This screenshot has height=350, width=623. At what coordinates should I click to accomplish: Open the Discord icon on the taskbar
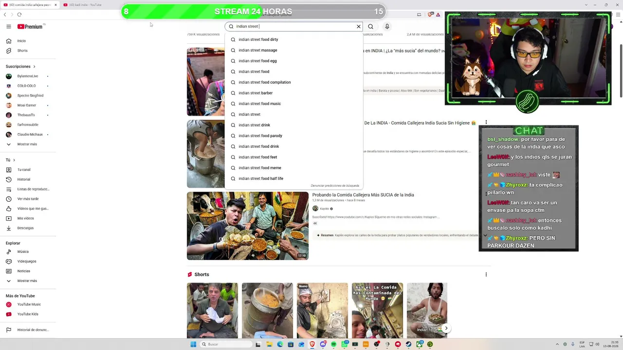(x=323, y=344)
